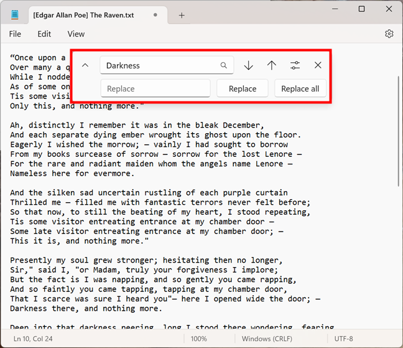Click line starting "From my books surcease"
The height and width of the screenshot is (348, 403).
click(x=155, y=154)
